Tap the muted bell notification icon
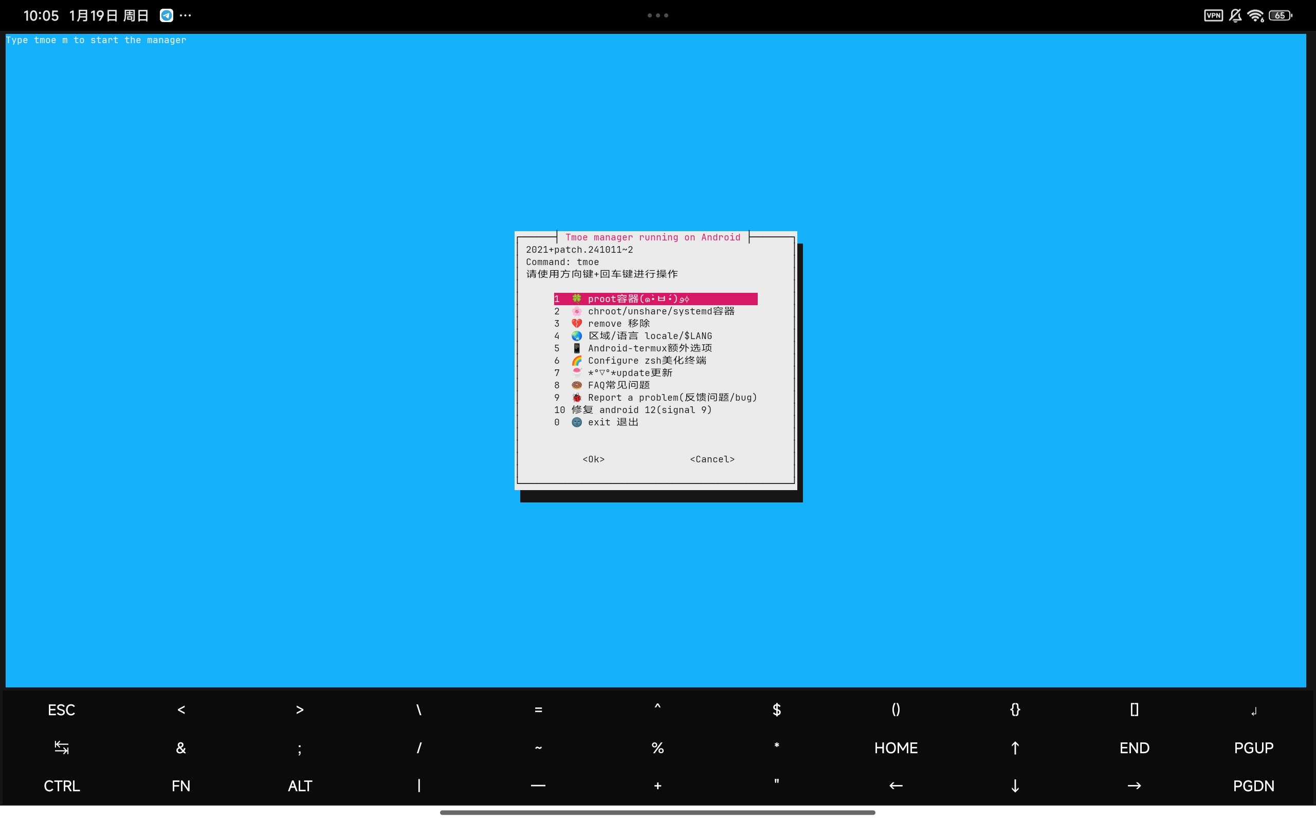Screen dimensions: 1316x822 (x=1235, y=15)
